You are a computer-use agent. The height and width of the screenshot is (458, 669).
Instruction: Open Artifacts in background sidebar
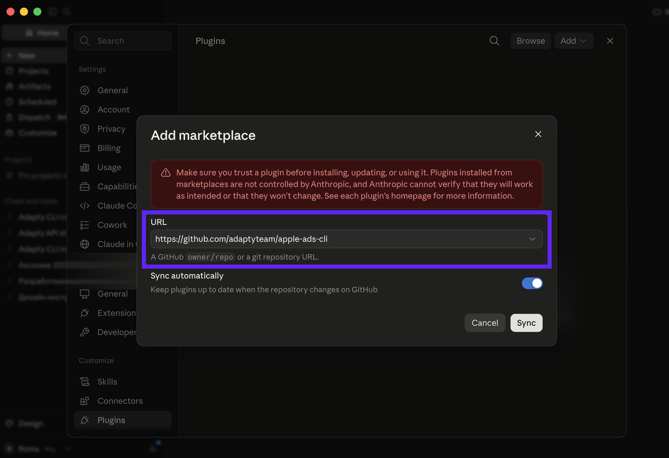[x=34, y=87]
